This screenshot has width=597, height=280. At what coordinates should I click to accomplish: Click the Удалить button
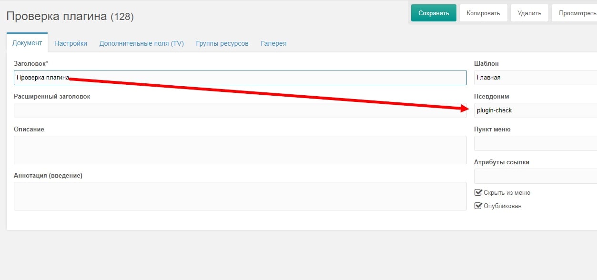529,13
